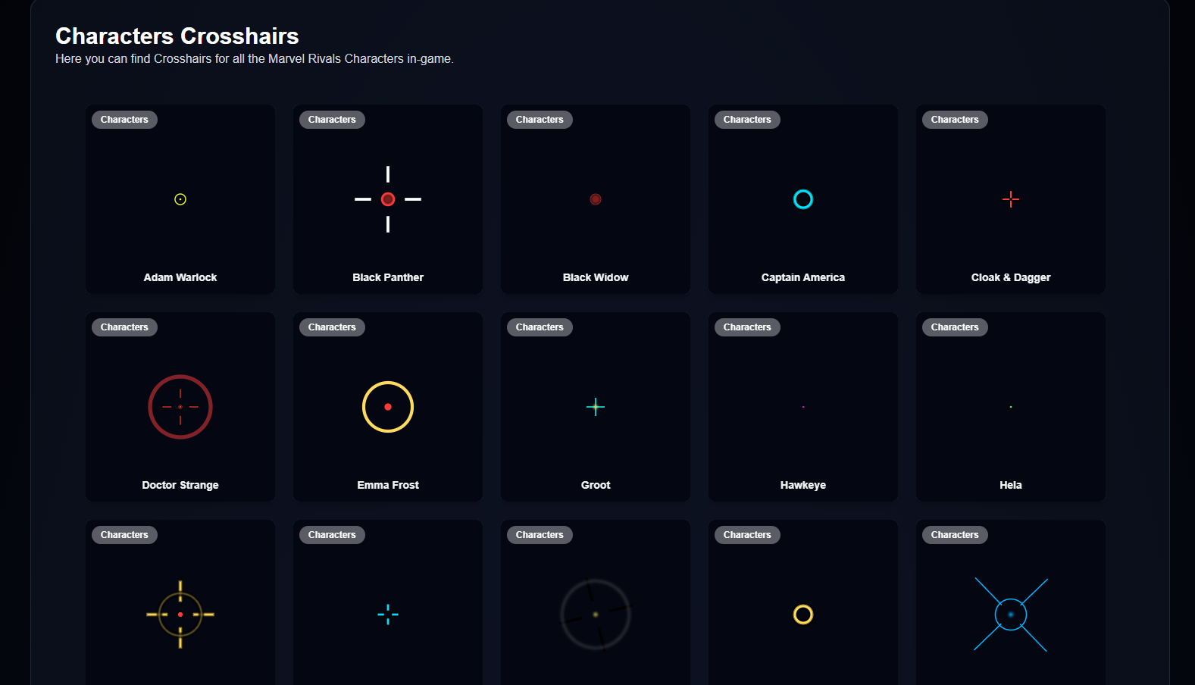Open the Captain America name link
Viewport: 1195px width, 685px height.
tap(803, 277)
